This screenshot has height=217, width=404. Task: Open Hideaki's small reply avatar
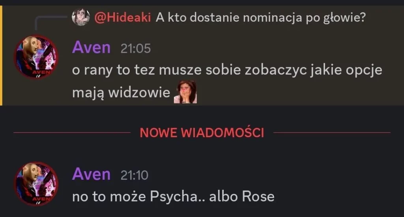pyautogui.click(x=80, y=17)
